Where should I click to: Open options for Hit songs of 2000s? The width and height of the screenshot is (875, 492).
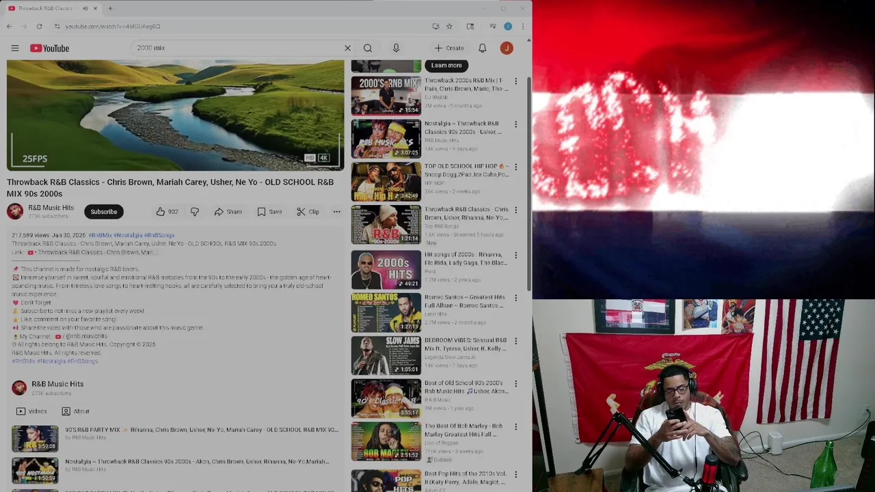(x=516, y=255)
